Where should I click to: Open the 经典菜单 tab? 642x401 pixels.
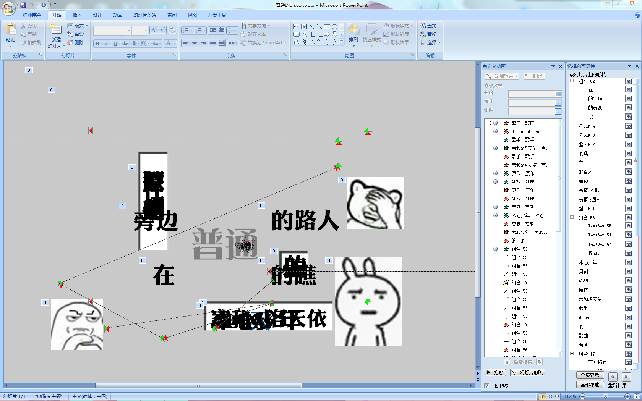(x=32, y=15)
